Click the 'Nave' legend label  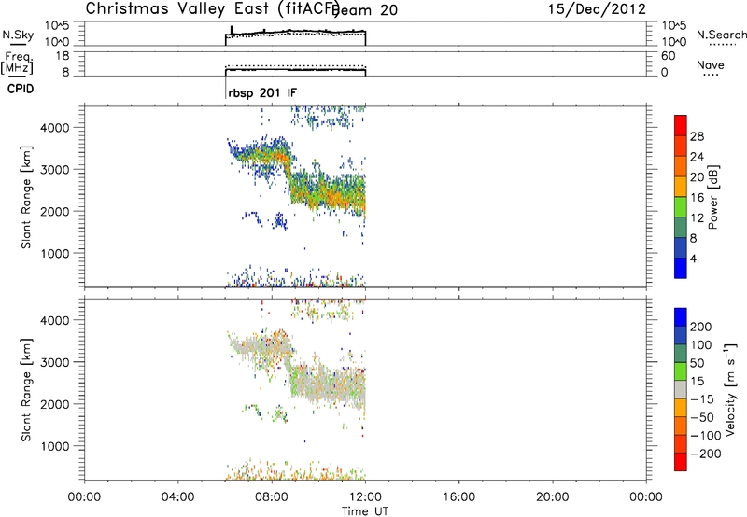[711, 64]
